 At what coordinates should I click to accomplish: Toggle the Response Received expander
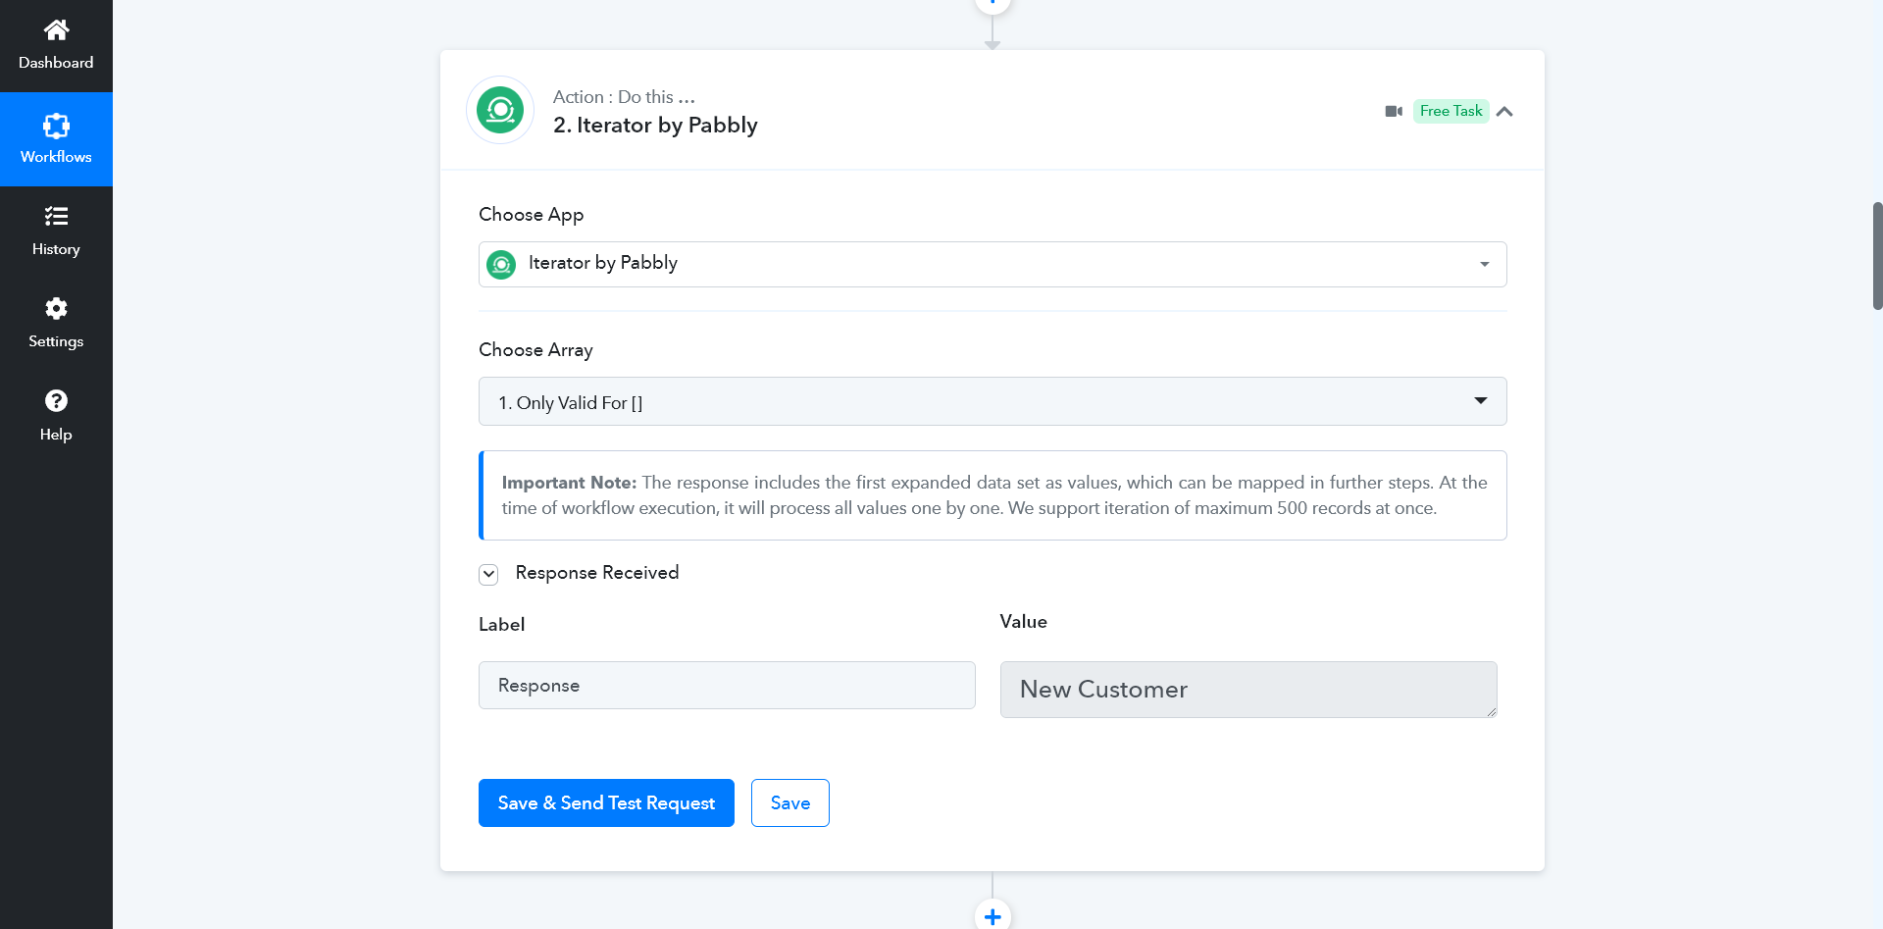point(488,574)
